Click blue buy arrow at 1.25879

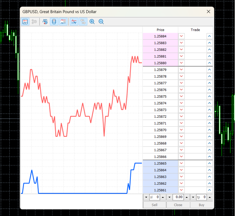coord(209,70)
